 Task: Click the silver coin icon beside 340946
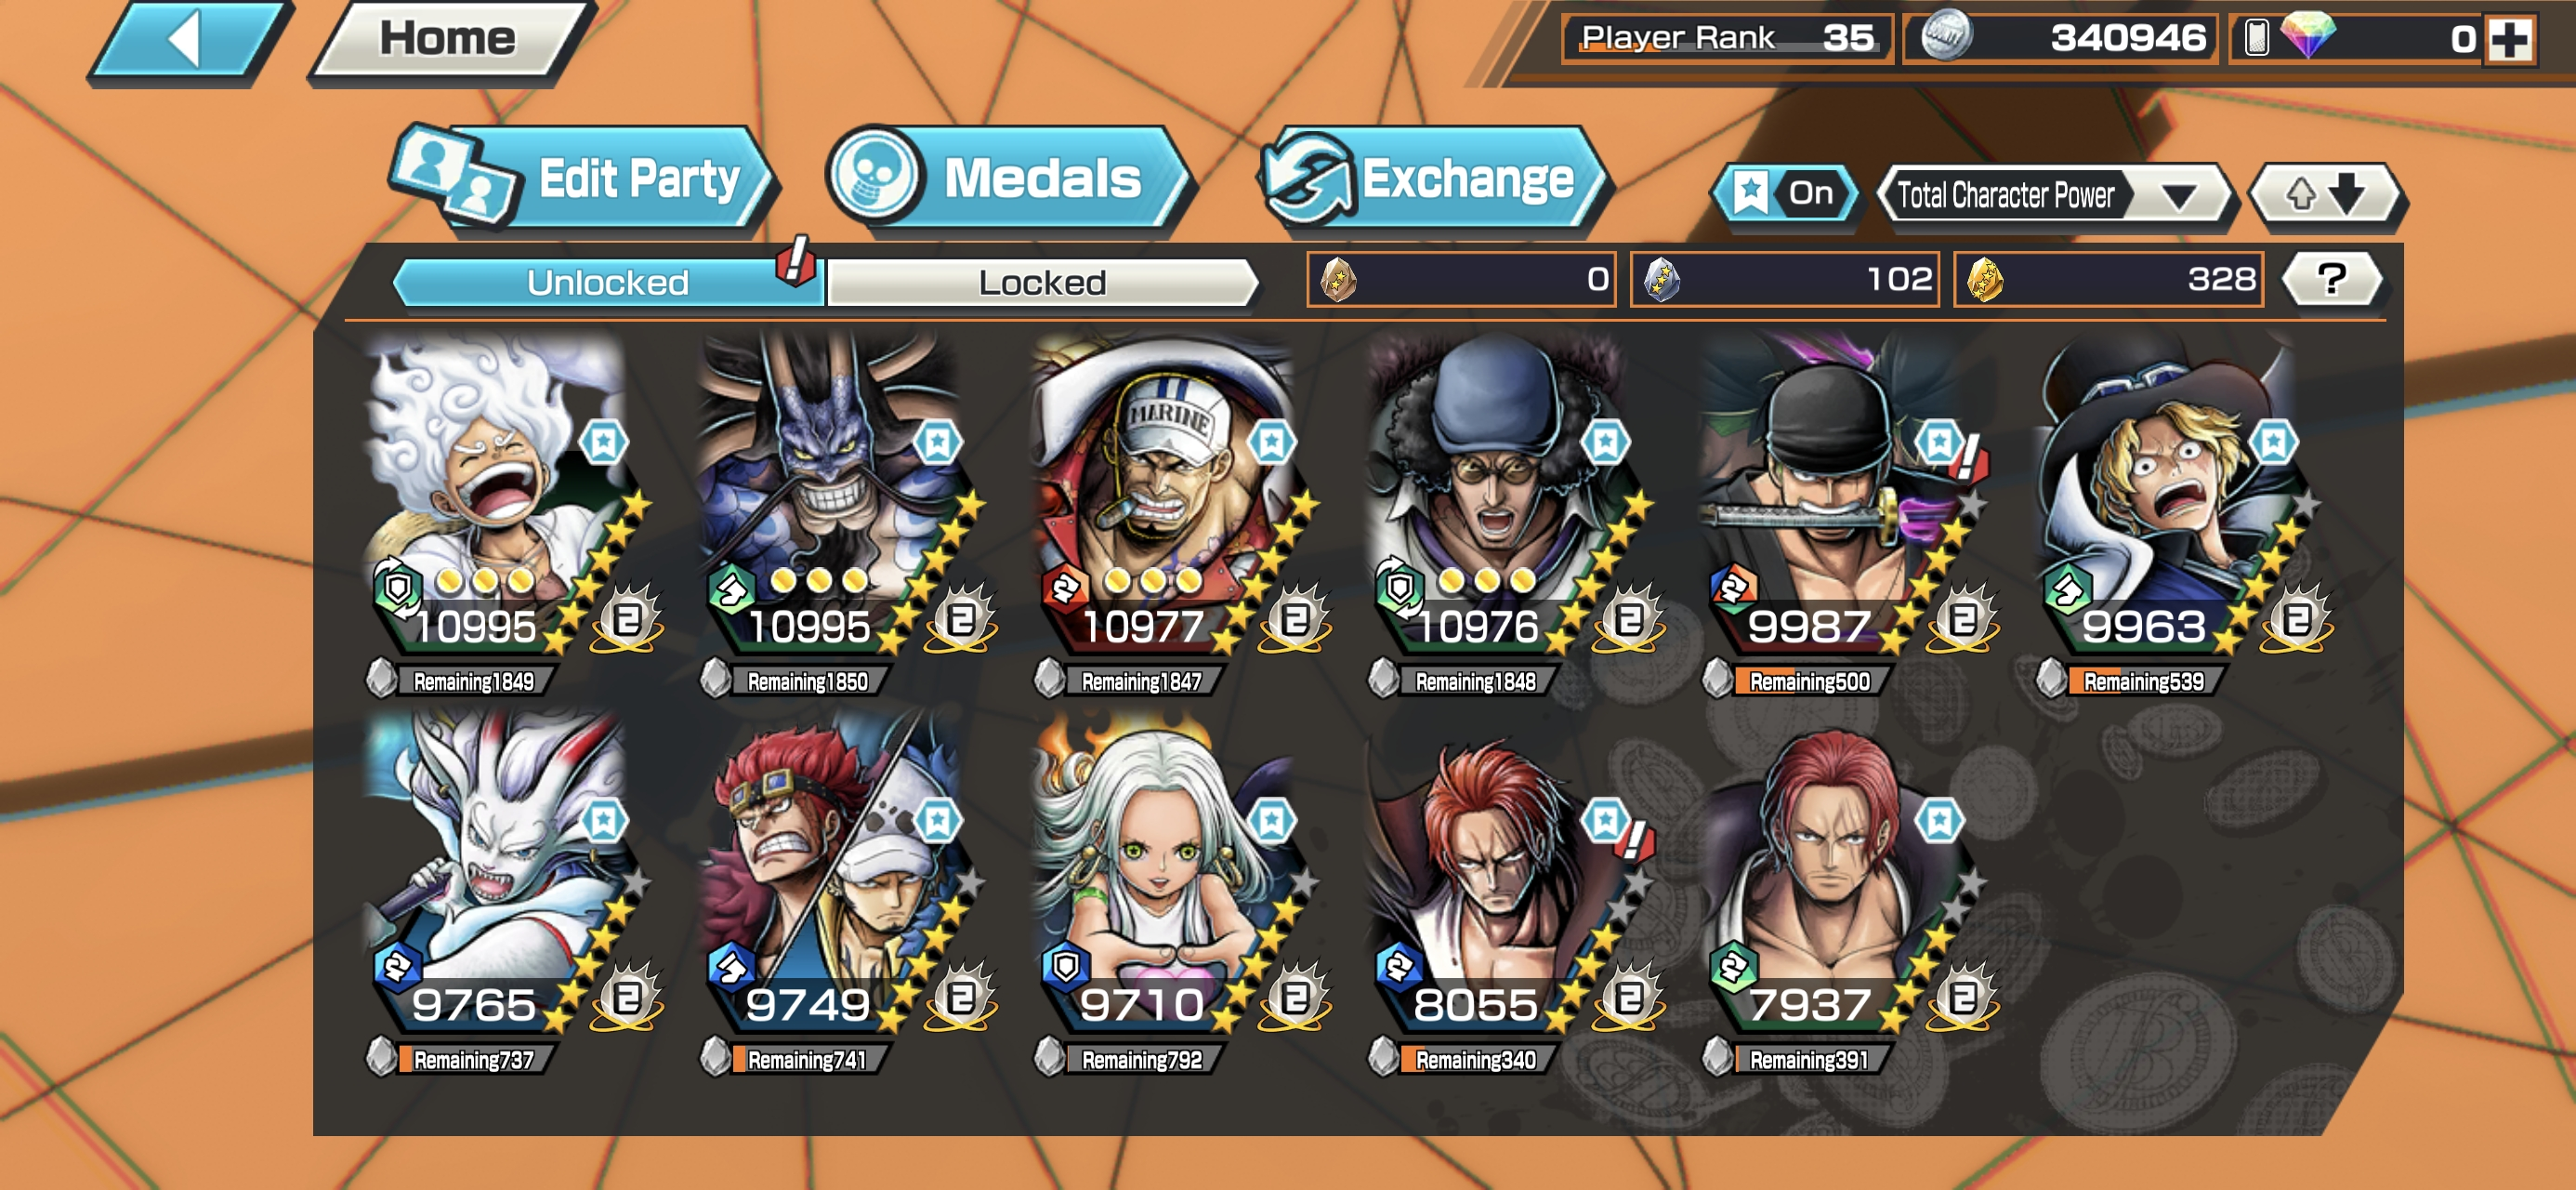[x=1946, y=36]
